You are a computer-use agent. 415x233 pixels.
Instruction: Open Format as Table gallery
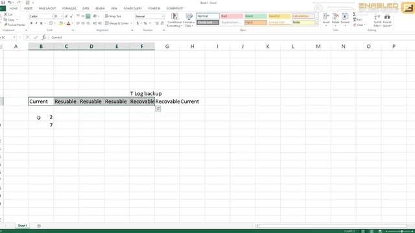pos(189,20)
